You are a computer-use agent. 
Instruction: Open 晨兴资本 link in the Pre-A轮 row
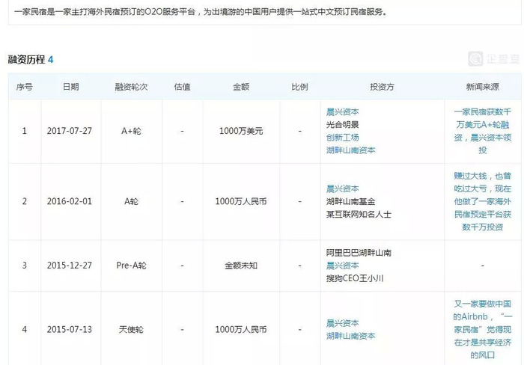tap(342, 266)
